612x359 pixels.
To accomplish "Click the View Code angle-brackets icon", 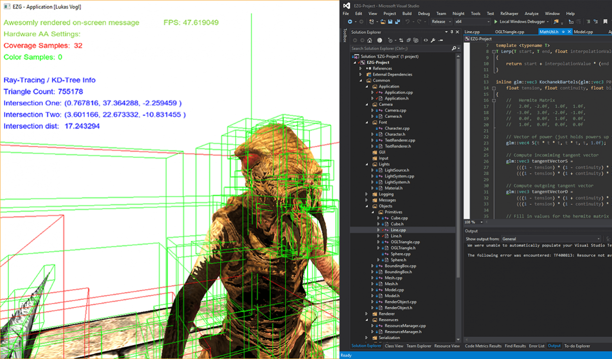I will (x=426, y=40).
